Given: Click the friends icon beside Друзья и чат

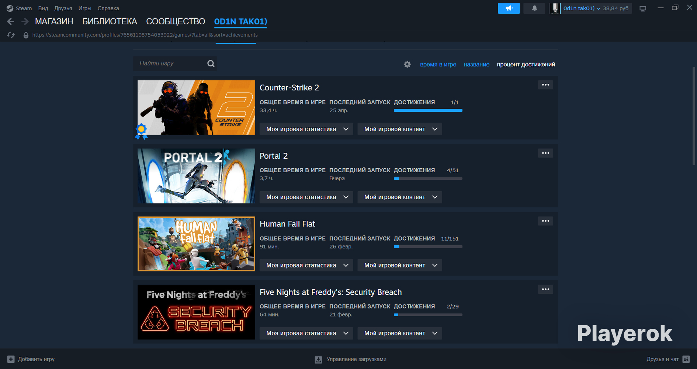Looking at the screenshot, I should 686,359.
